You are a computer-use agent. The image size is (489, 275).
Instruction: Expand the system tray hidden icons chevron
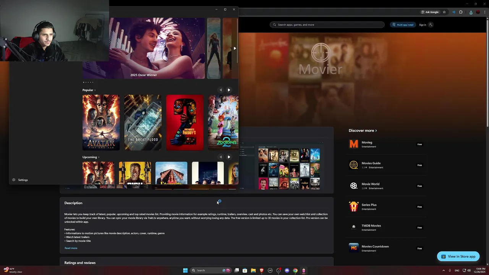coord(444,270)
